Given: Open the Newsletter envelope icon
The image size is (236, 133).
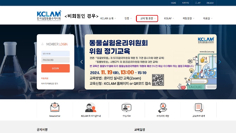Looking at the screenshot, I should [55, 107].
